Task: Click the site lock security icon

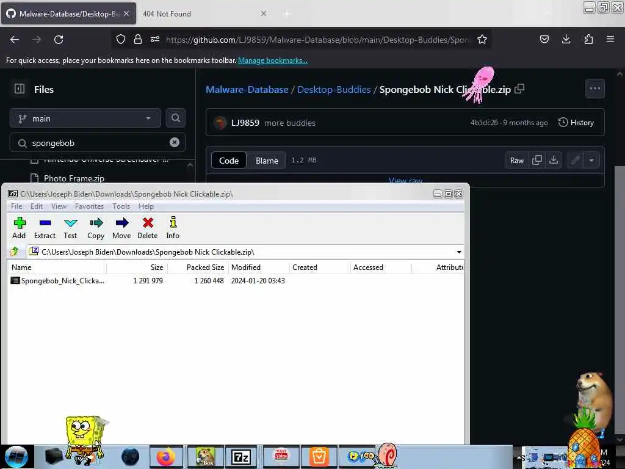Action: point(137,40)
